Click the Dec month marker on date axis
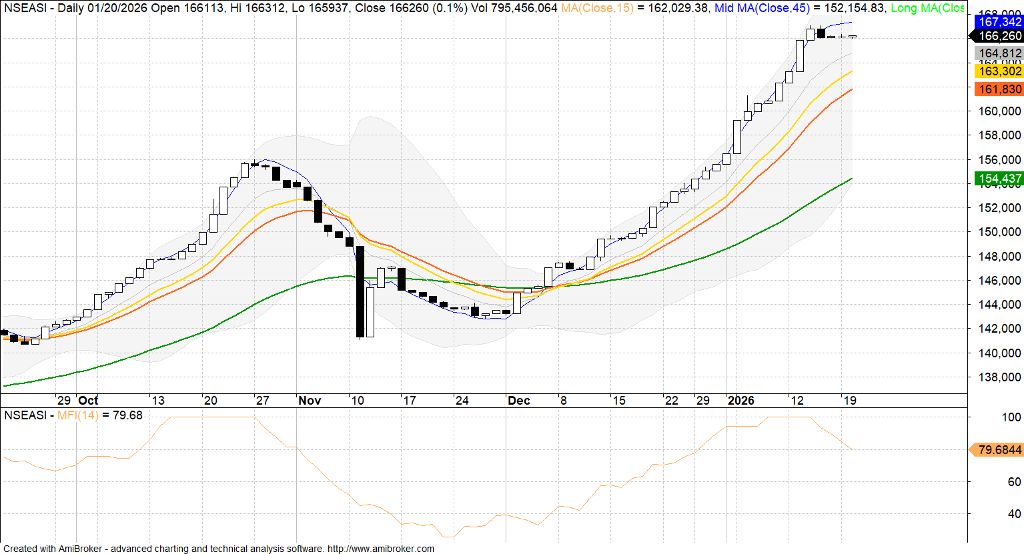The width and height of the screenshot is (1024, 554). point(519,401)
